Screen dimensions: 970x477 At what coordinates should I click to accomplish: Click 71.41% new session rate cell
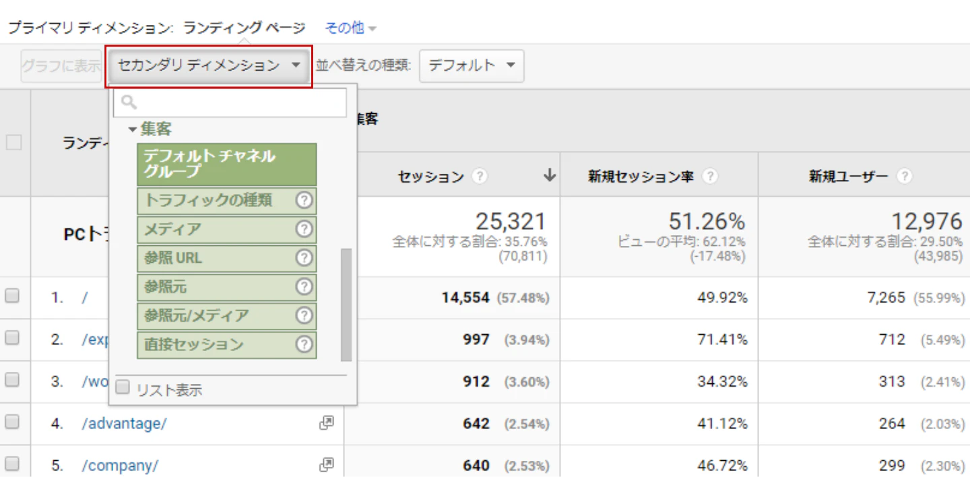pyautogui.click(x=722, y=340)
